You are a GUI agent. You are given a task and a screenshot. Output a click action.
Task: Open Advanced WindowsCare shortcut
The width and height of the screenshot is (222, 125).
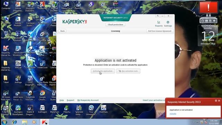pos(18,51)
